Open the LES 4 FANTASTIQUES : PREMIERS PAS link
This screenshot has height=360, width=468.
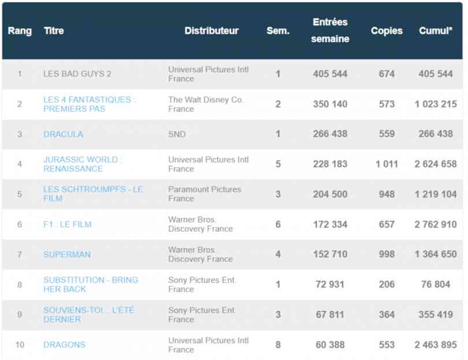click(x=89, y=104)
